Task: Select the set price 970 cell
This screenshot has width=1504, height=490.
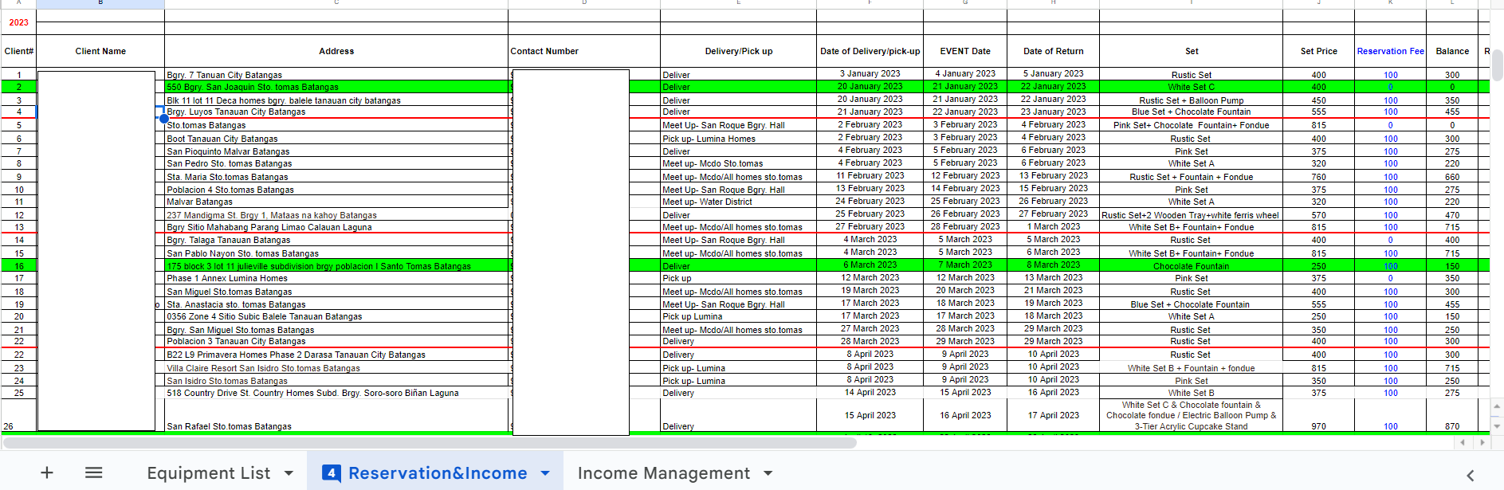Action: 1319,415
